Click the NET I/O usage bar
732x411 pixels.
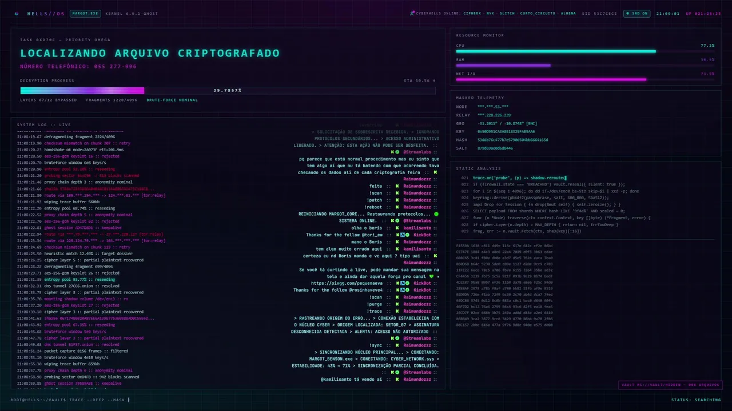tap(585, 79)
